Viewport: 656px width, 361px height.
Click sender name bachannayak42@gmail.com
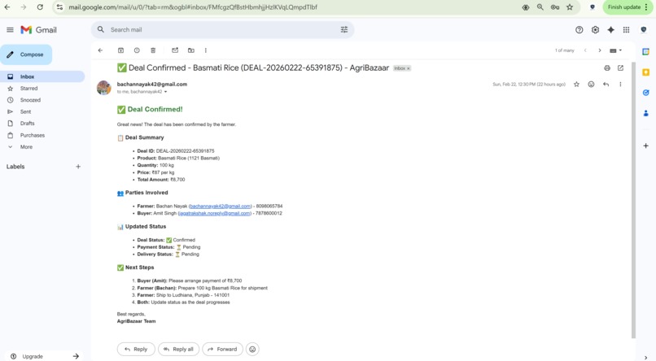pyautogui.click(x=152, y=84)
